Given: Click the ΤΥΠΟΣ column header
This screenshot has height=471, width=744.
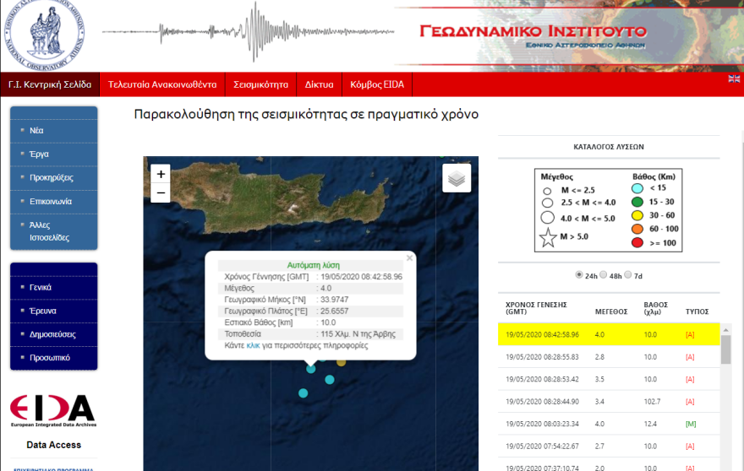Looking at the screenshot, I should [697, 311].
